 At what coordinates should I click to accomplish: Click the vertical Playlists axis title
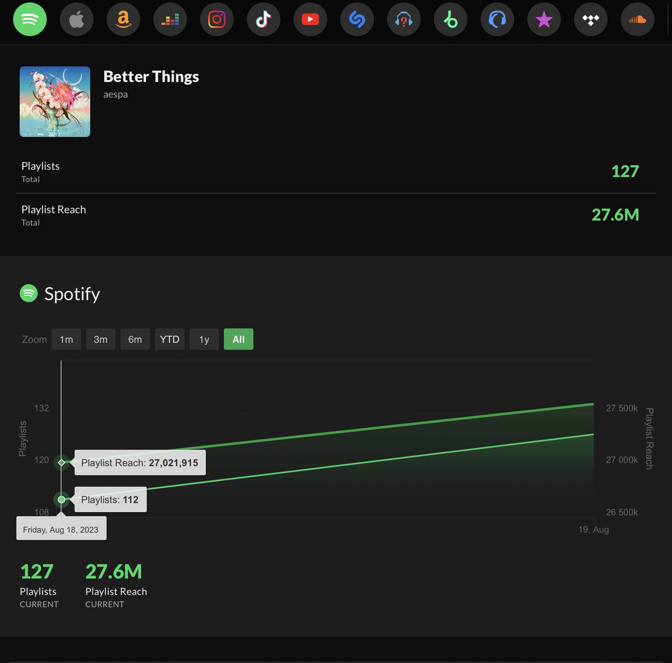point(22,438)
